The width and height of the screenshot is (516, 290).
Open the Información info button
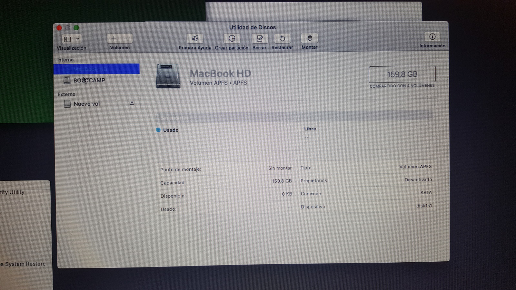click(432, 37)
